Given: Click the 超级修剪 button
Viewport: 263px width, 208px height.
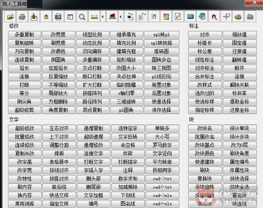Looking at the screenshot, I should [24, 110].
